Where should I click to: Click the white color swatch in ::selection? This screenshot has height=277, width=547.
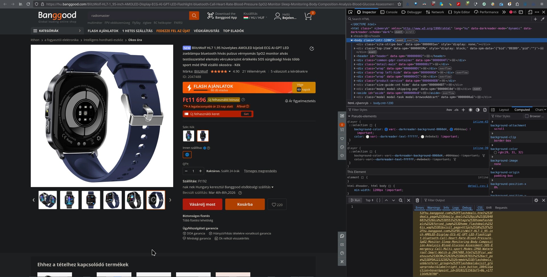[x=368, y=137]
